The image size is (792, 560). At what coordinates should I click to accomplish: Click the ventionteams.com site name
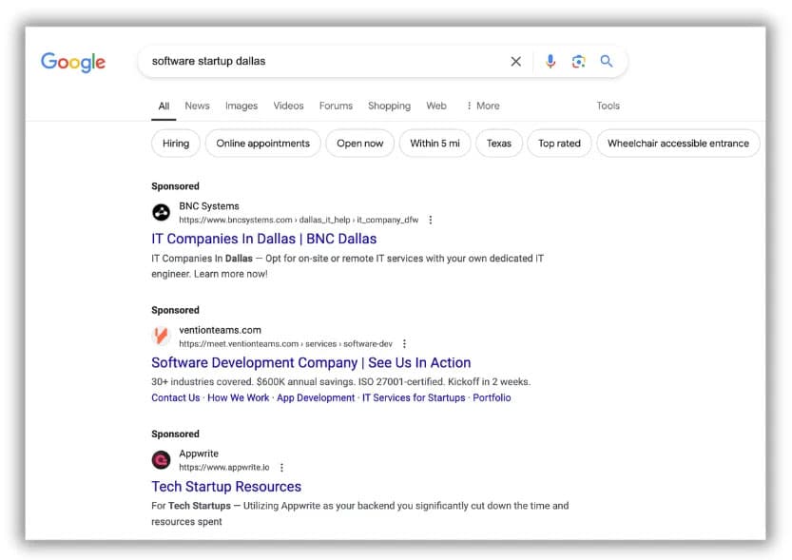(x=221, y=330)
